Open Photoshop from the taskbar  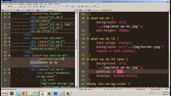55,93
